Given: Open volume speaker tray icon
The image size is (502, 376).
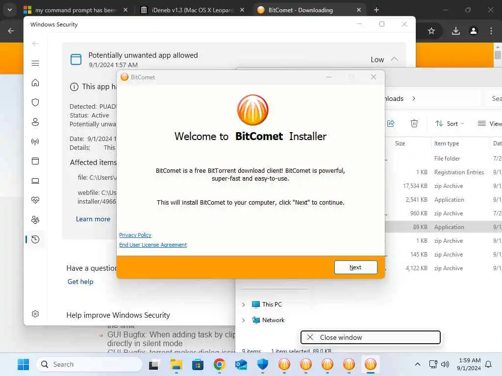Looking at the screenshot, I should (x=445, y=364).
